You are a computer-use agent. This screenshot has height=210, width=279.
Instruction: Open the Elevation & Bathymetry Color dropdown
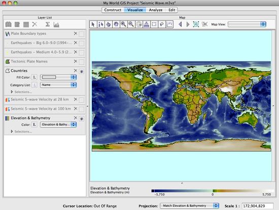58,125
